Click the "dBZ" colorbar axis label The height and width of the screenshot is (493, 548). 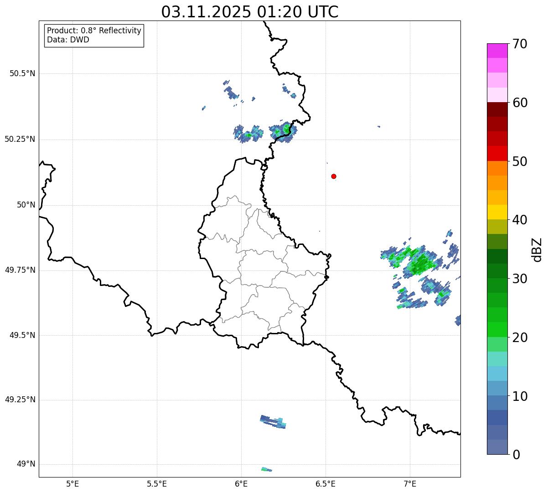pos(537,249)
